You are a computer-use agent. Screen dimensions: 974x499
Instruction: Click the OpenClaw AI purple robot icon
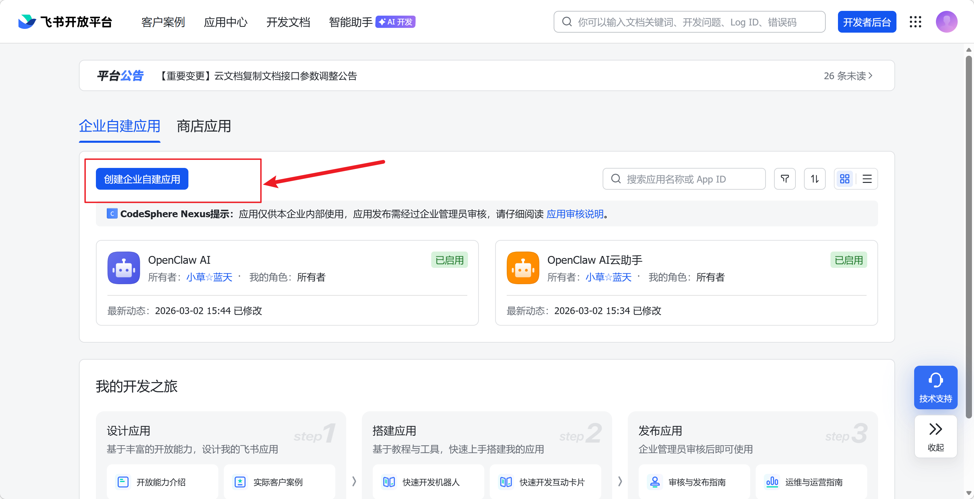coord(124,268)
